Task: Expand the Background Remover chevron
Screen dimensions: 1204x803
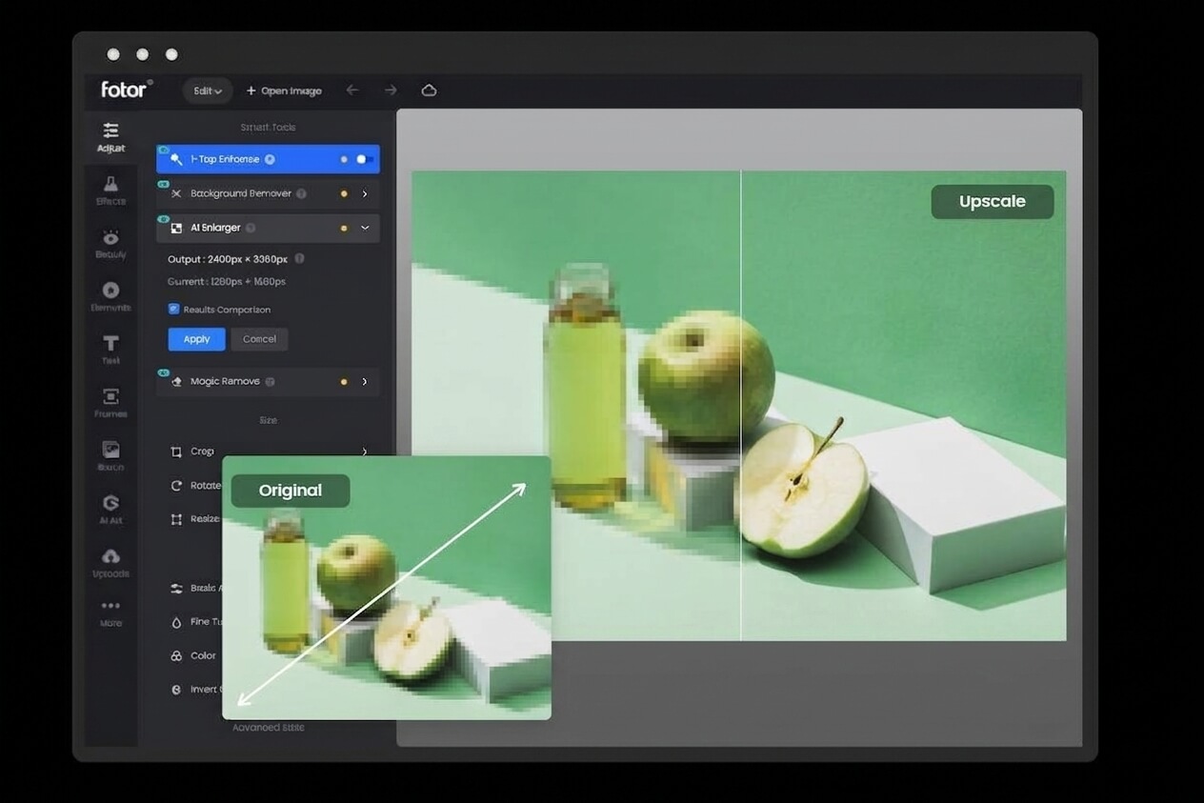Action: click(365, 193)
